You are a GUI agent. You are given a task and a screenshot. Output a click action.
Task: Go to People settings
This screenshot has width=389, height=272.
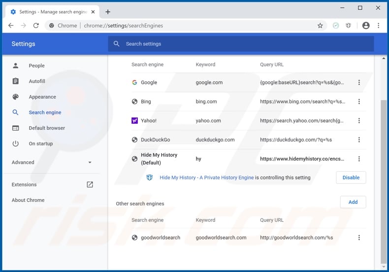click(36, 65)
